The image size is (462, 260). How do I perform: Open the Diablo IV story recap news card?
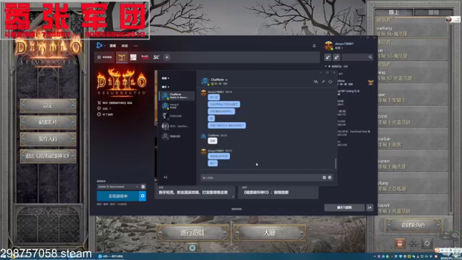tap(278, 192)
